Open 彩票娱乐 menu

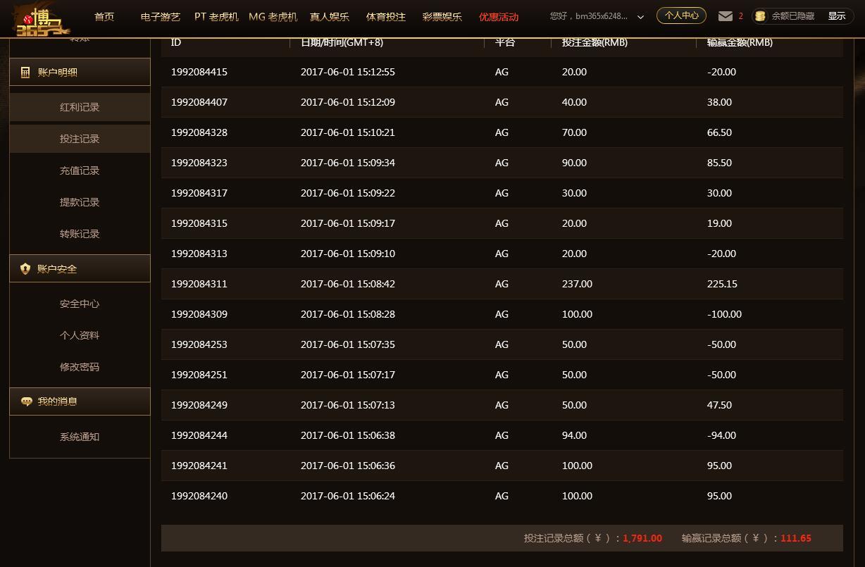[x=442, y=16]
